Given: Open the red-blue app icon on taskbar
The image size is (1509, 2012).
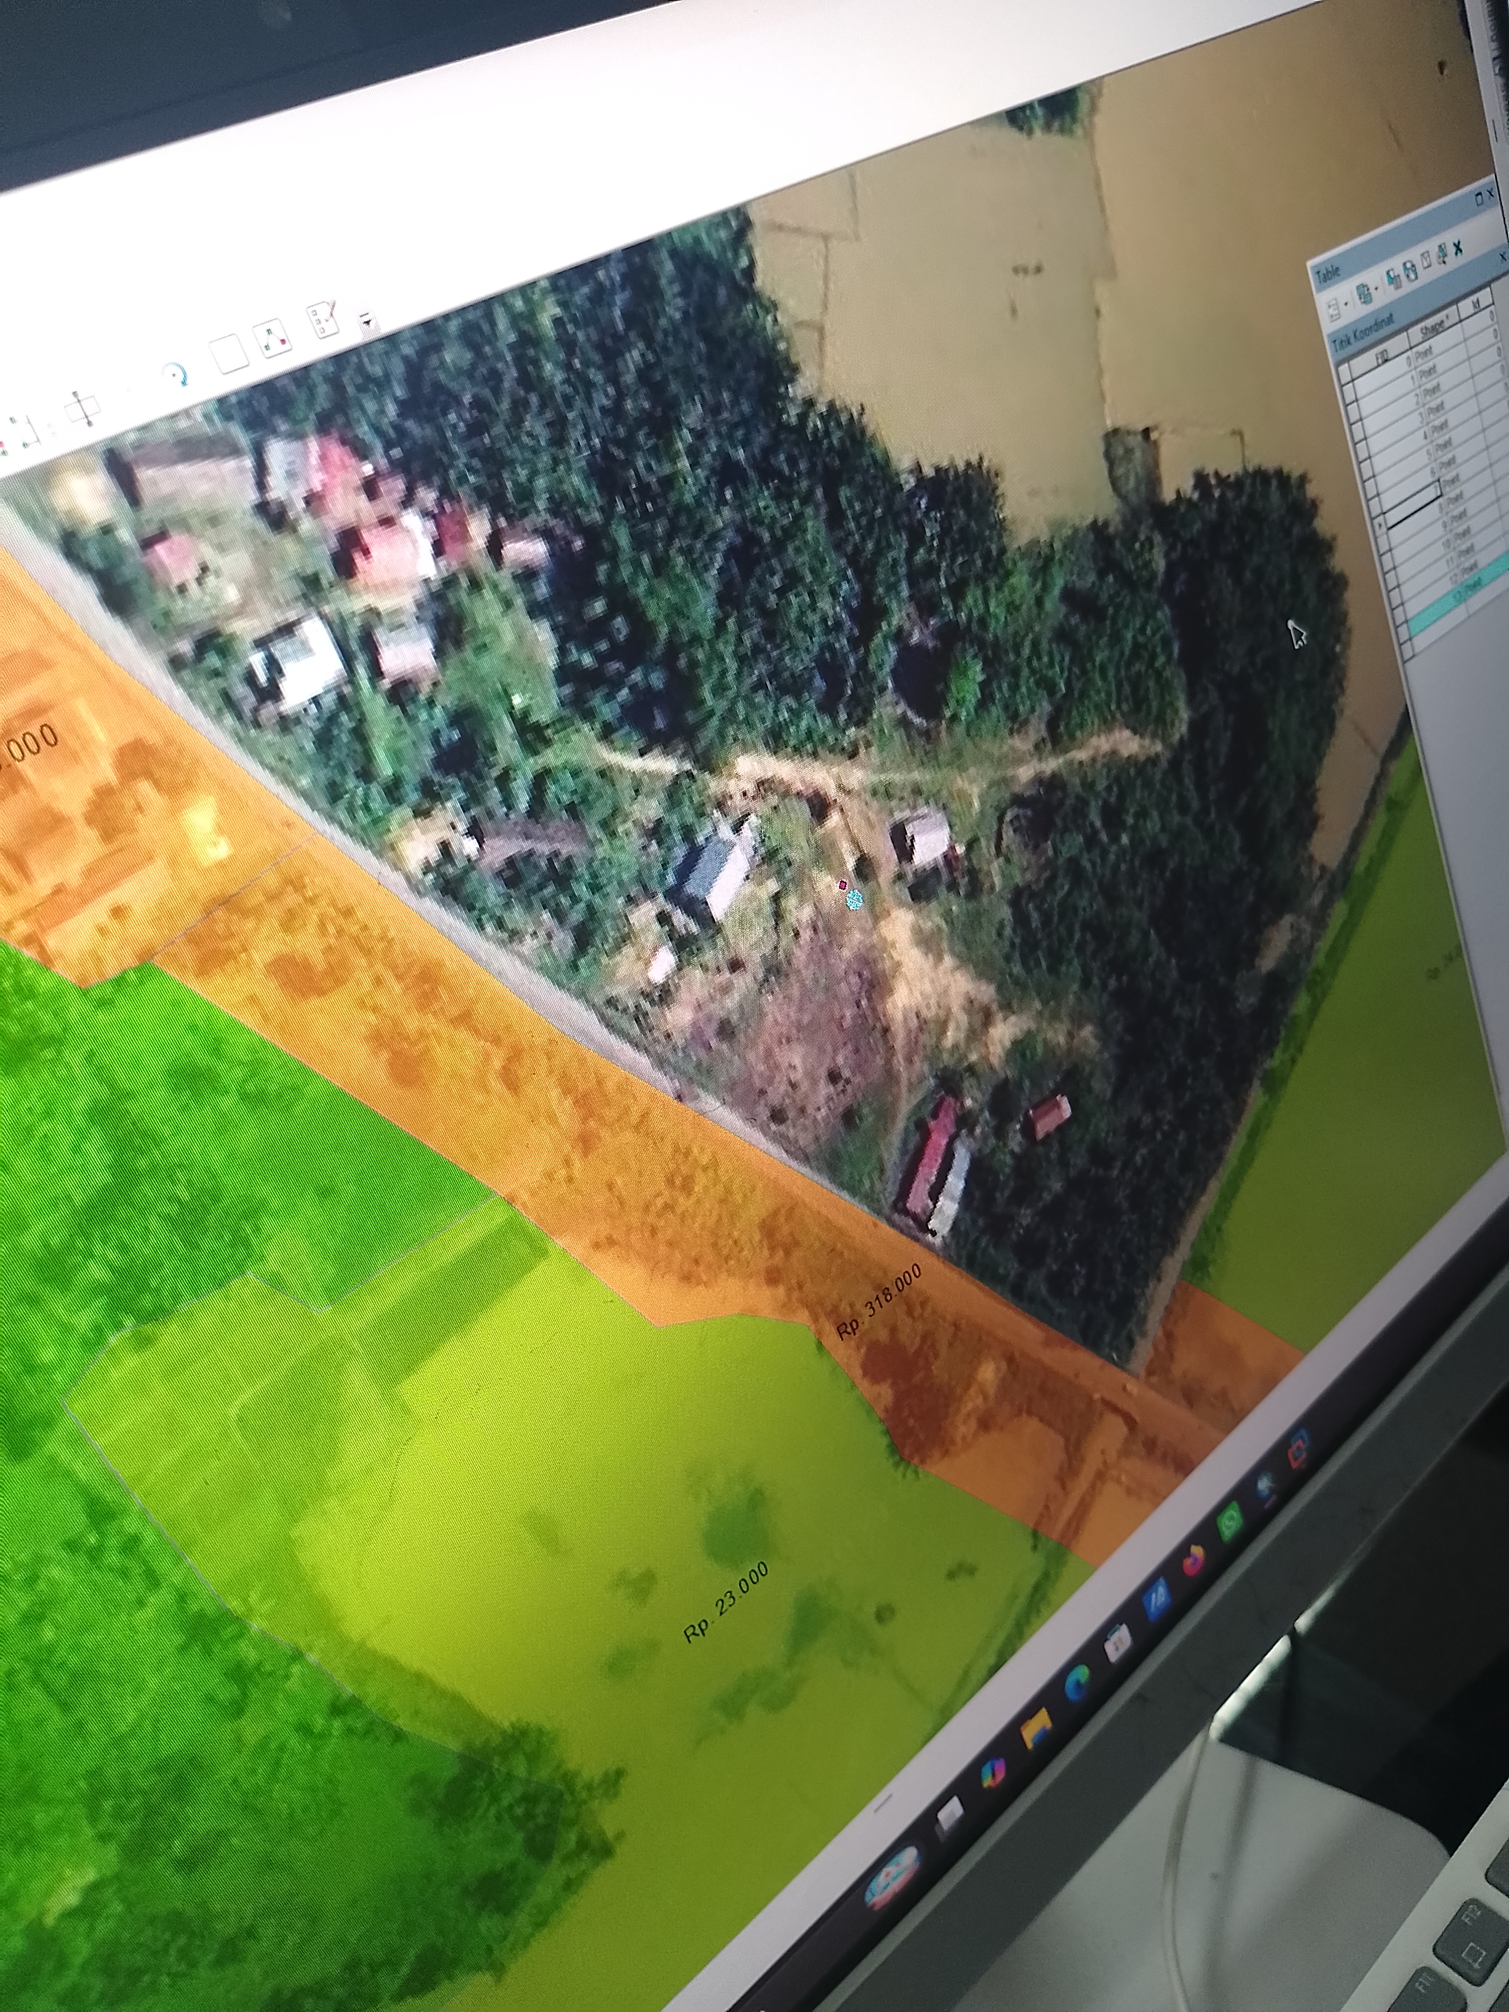Looking at the screenshot, I should click(x=1299, y=1448).
